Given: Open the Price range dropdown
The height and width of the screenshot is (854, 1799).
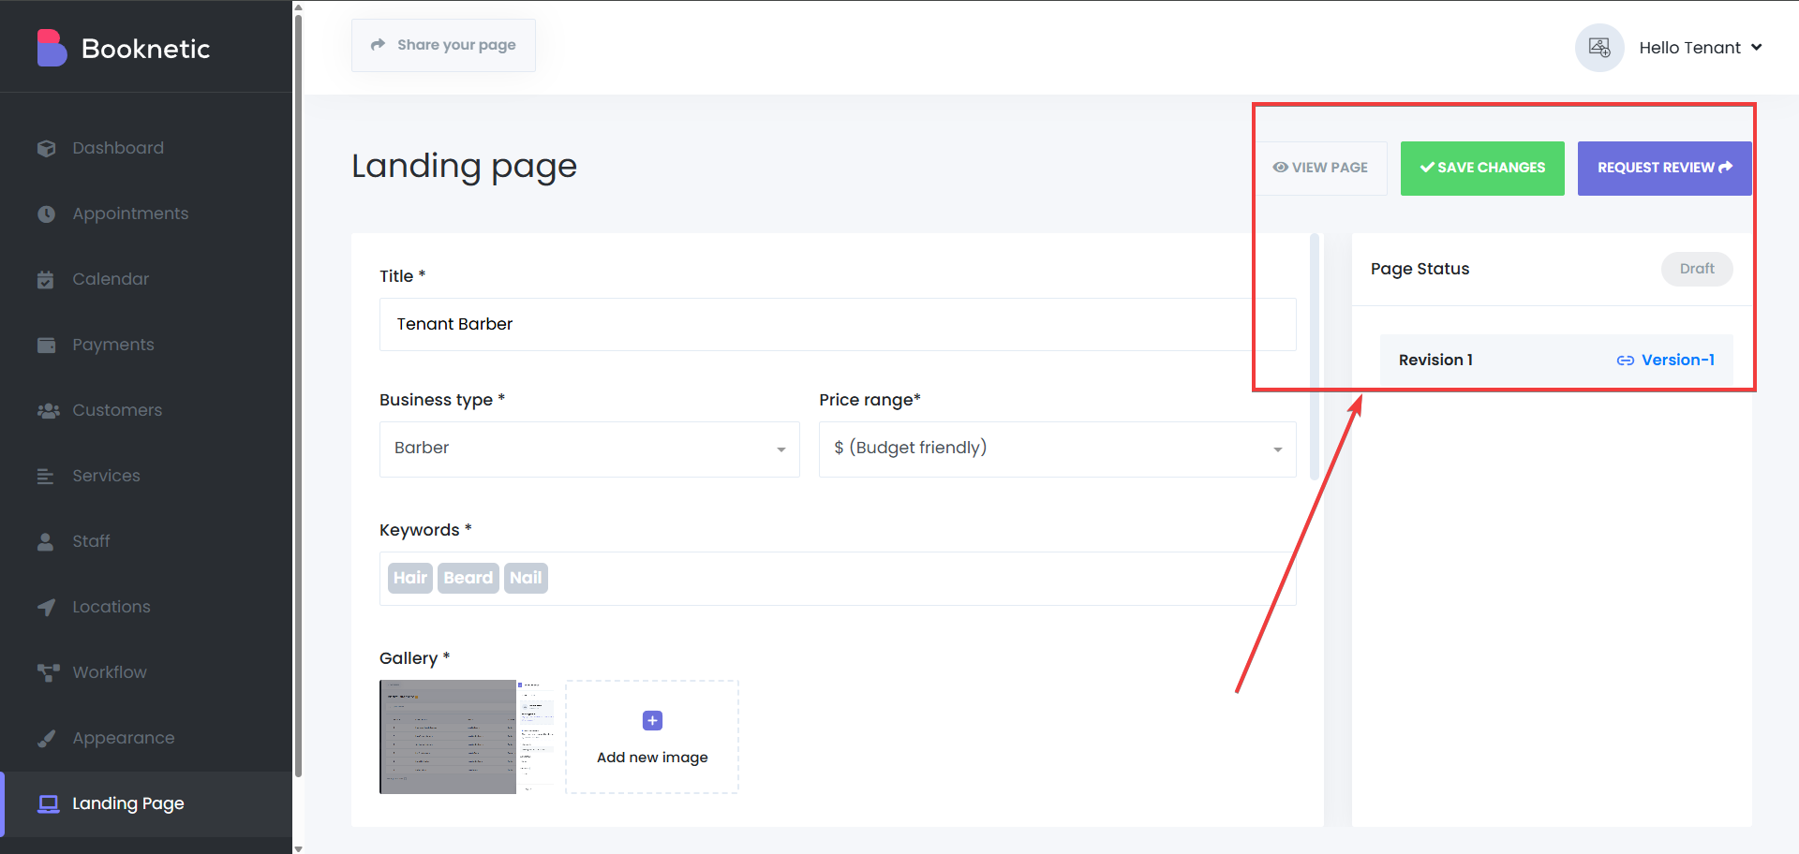Looking at the screenshot, I should 1057,449.
